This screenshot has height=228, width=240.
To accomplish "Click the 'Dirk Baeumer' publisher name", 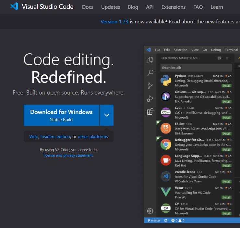I will [184, 133].
